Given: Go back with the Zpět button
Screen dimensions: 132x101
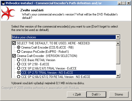Looking at the screenshot, I should 77,94.
